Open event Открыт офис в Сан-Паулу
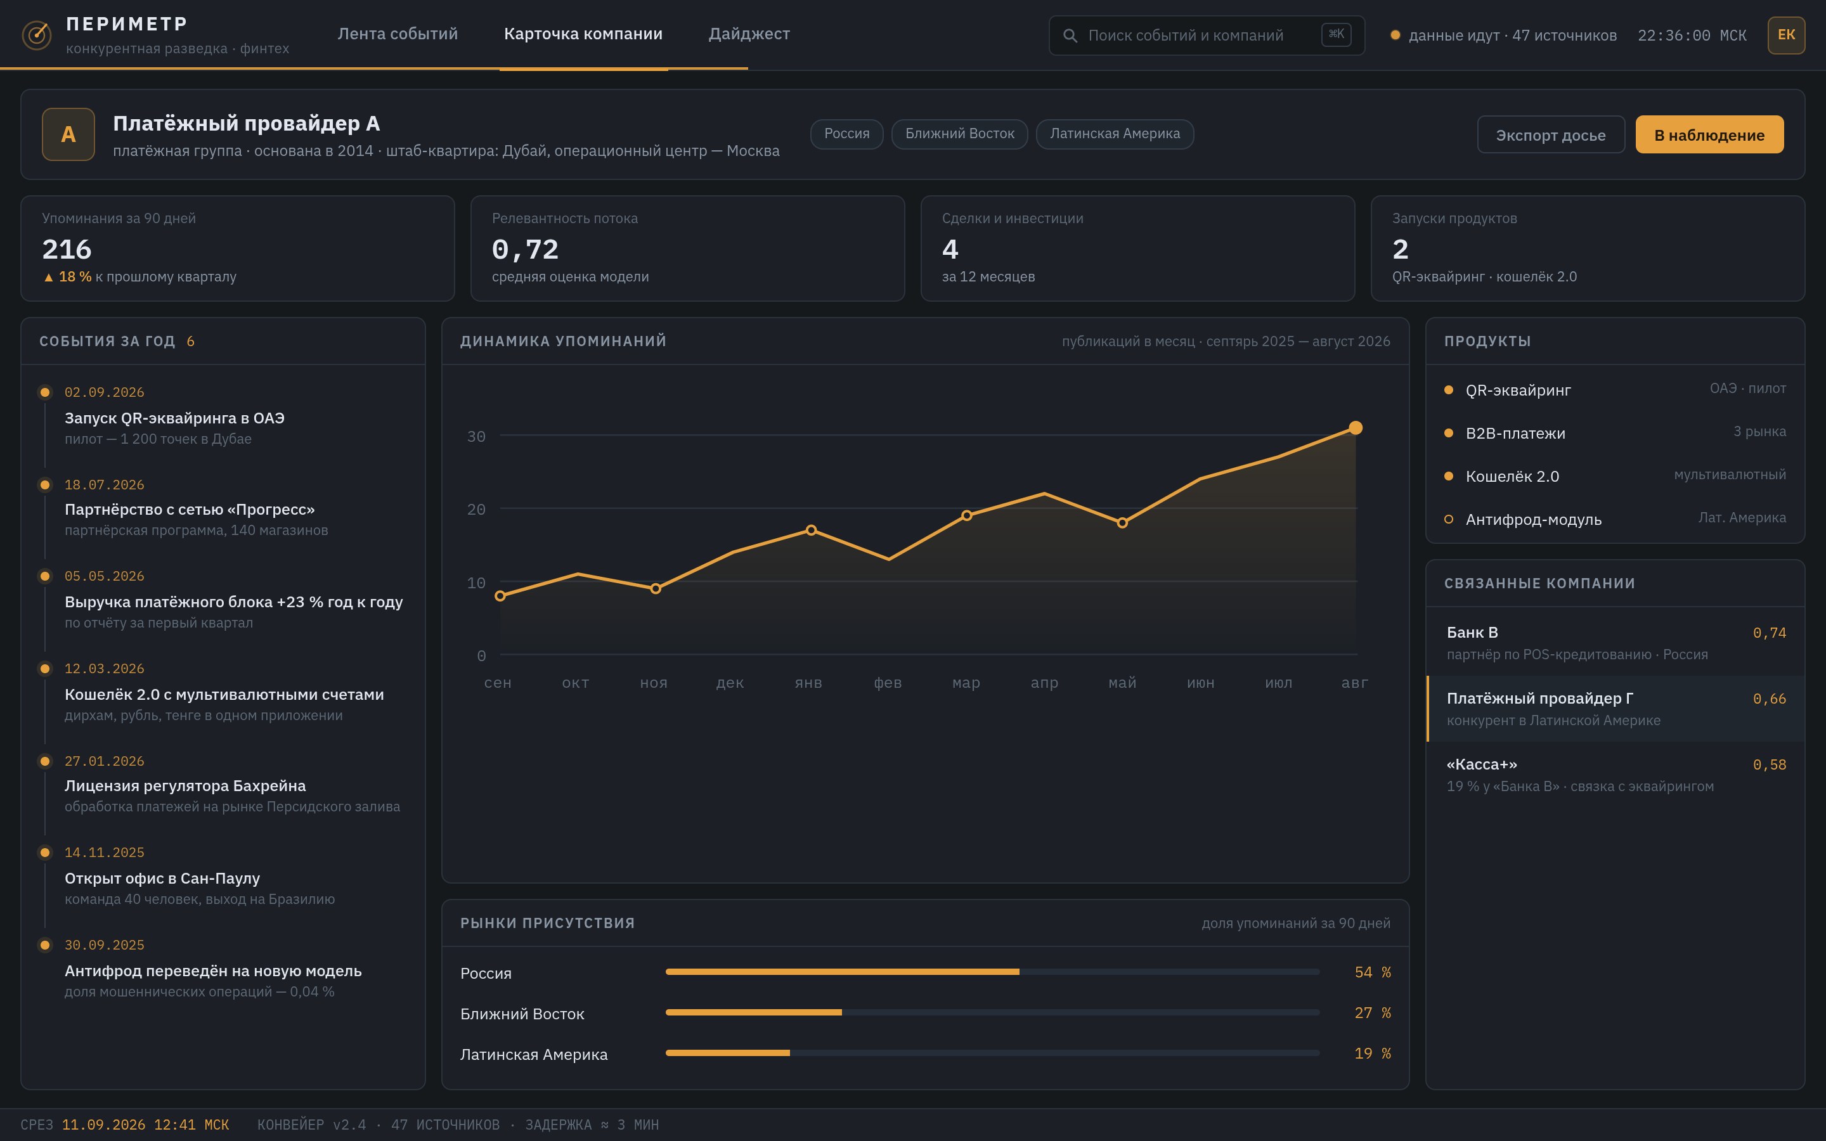Viewport: 1826px width, 1141px height. click(x=162, y=879)
